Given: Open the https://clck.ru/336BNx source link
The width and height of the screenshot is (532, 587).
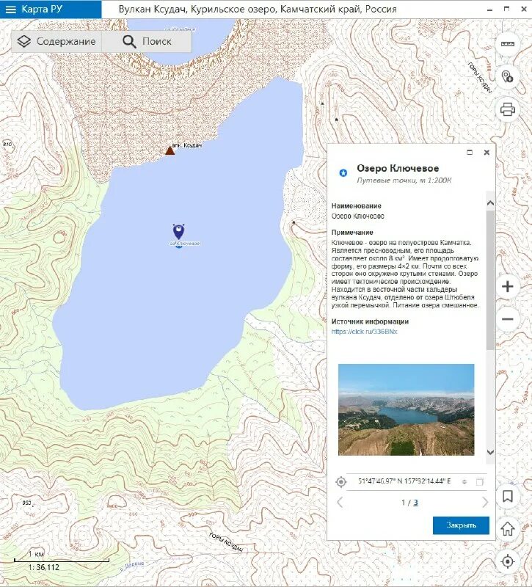Looking at the screenshot, I should point(364,332).
